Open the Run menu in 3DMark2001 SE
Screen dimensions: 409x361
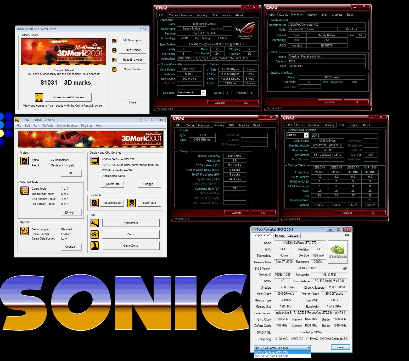36,126
